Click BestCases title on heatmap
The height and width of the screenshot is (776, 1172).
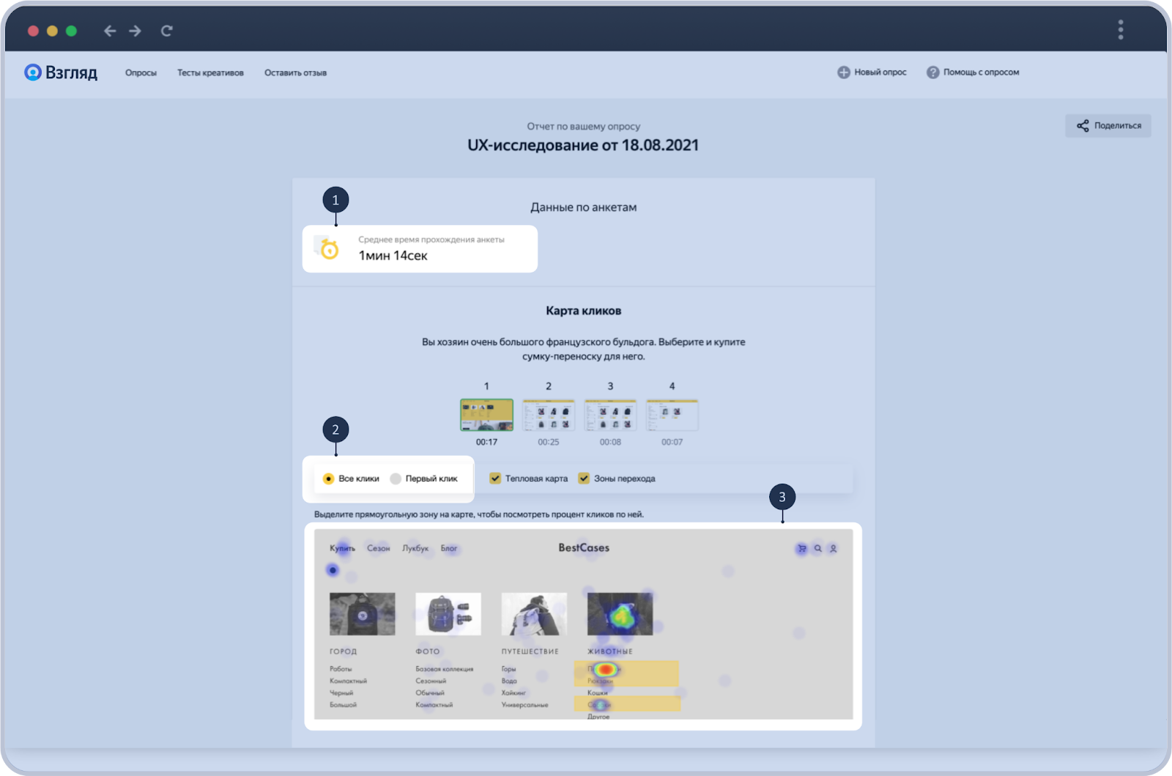584,547
